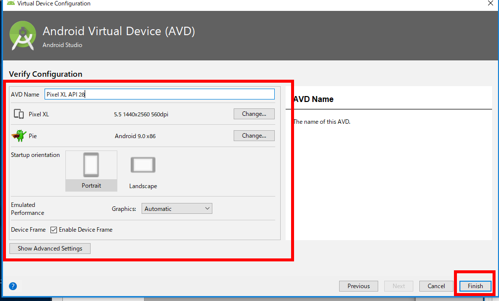Click the 5.5 1440x2560 560dpi text
The width and height of the screenshot is (499, 301).
pyautogui.click(x=141, y=114)
